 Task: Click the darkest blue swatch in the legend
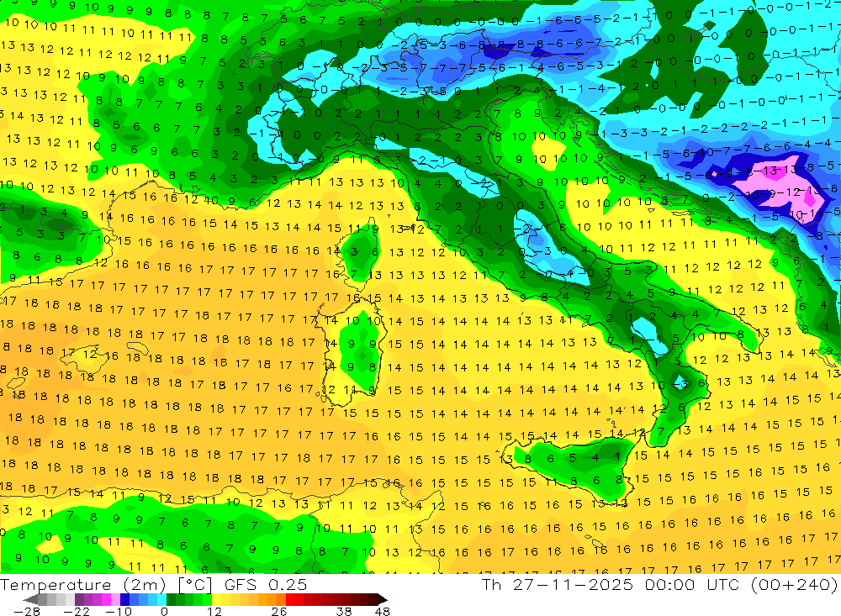[124, 599]
